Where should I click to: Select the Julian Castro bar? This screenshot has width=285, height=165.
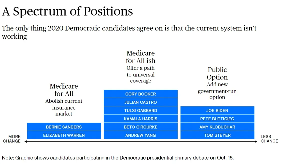point(140,102)
